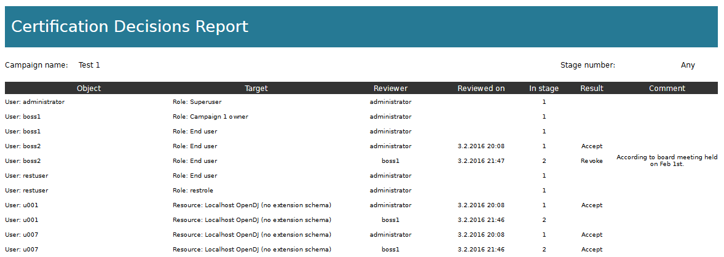The image size is (724, 257).
Task: Click the Result column header
Action: tap(592, 89)
